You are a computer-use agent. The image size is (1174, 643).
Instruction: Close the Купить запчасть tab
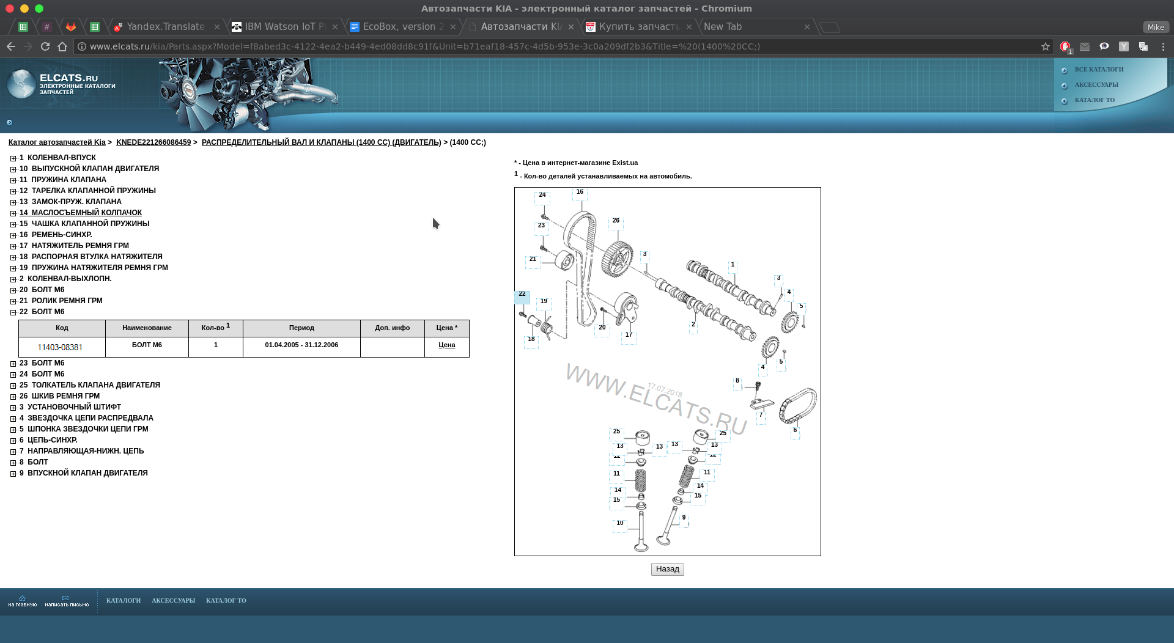click(x=689, y=27)
